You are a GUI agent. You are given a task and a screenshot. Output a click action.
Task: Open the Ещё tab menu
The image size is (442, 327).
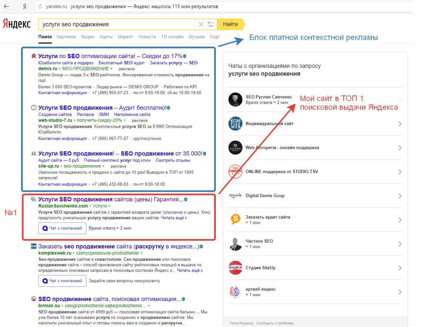point(214,37)
